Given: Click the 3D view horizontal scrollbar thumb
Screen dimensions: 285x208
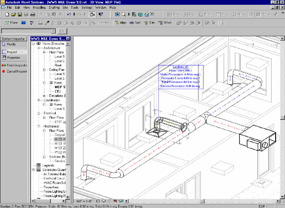Looking at the screenshot, I should pyautogui.click(x=202, y=201).
